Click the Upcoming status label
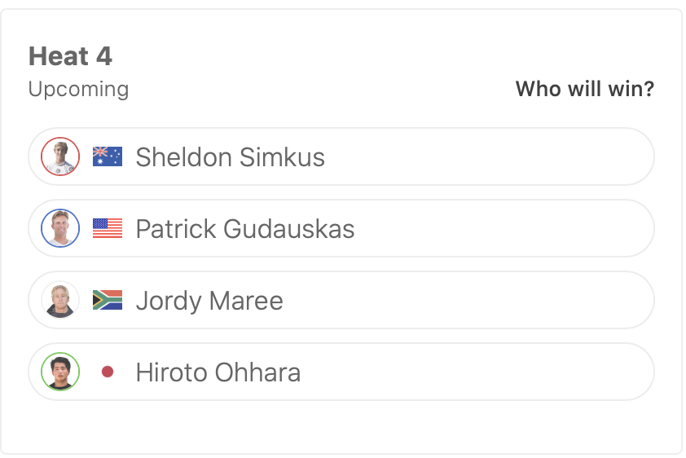This screenshot has width=686, height=458. 78,89
